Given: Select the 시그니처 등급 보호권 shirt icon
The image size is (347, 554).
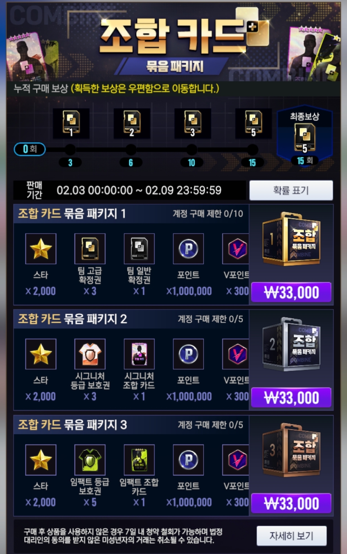Looking at the screenshot, I should point(90,354).
